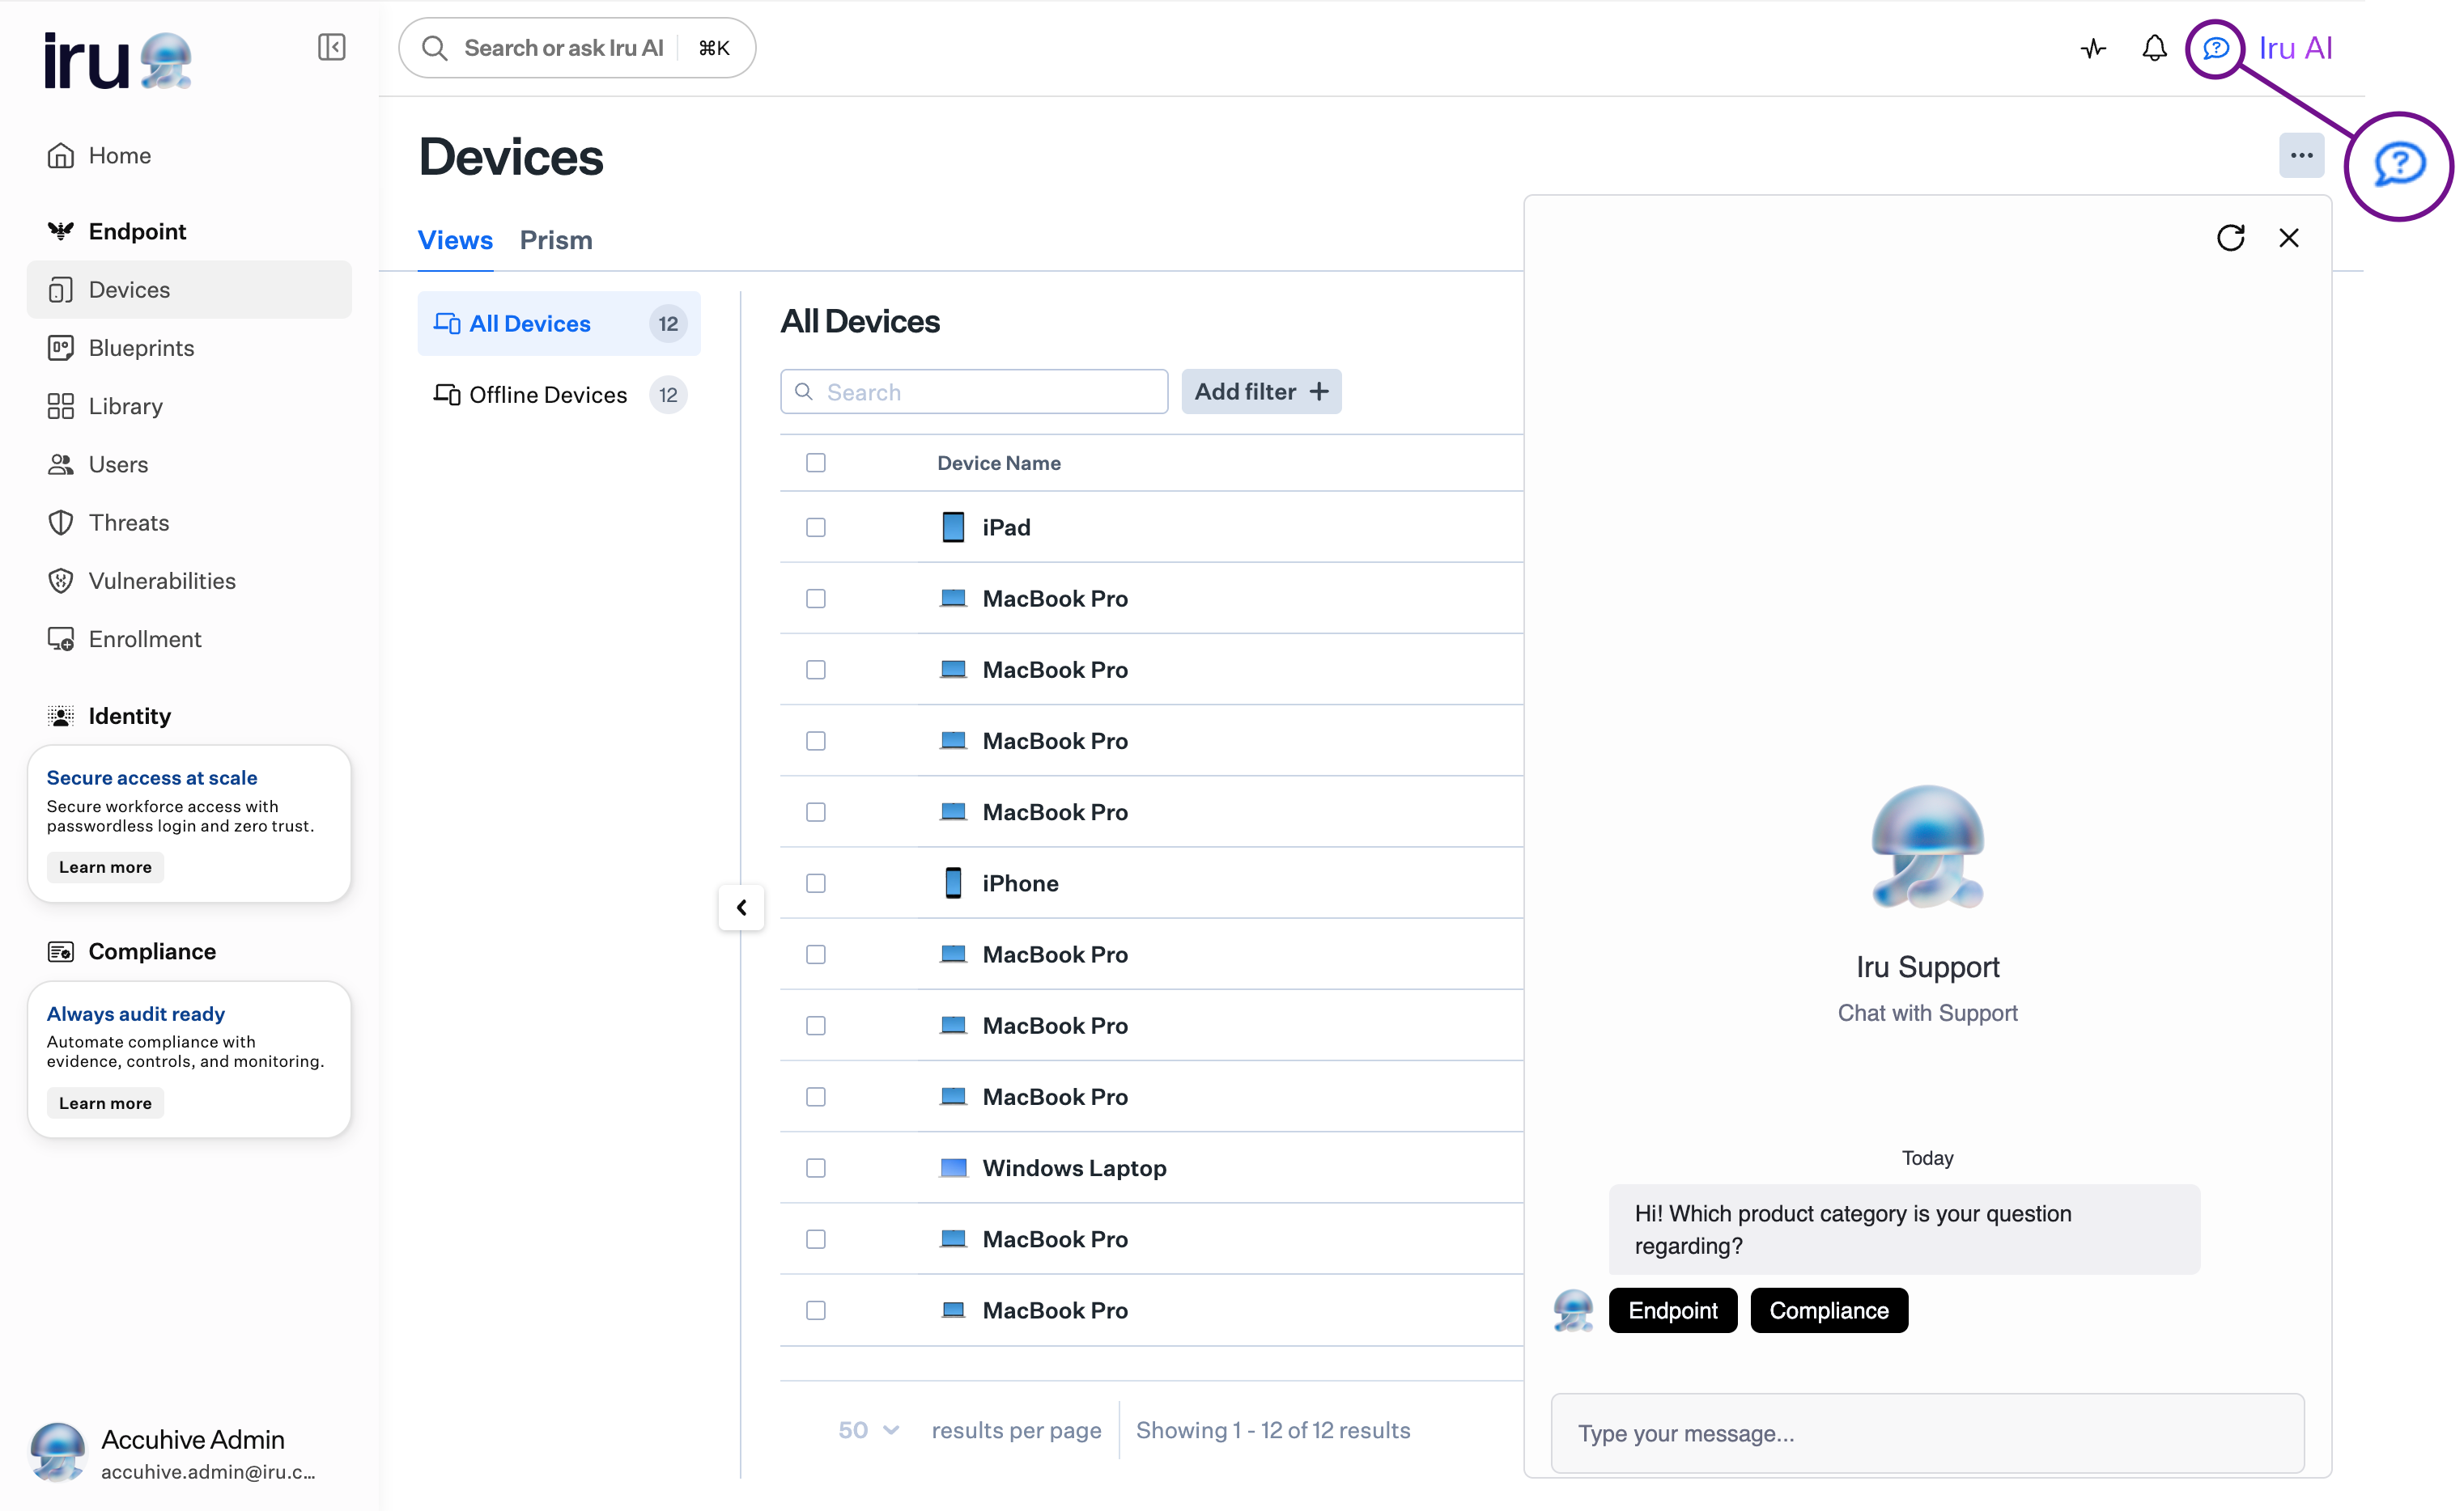Click Learn more under Always audit ready
Image resolution: width=2464 pixels, height=1511 pixels.
tap(105, 1103)
